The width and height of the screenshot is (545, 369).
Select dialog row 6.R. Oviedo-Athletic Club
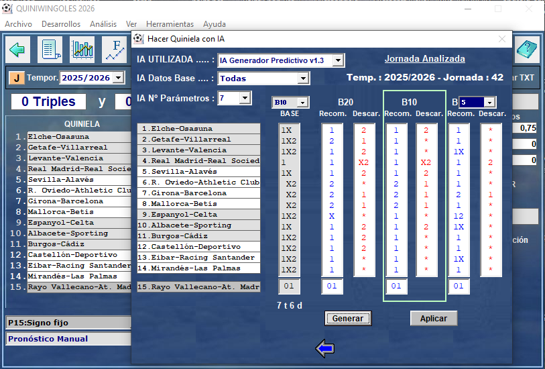pos(198,182)
